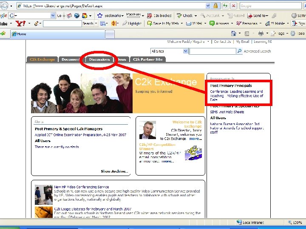
Task: Open National Bursars Association awards announcement
Action: pos(237,128)
